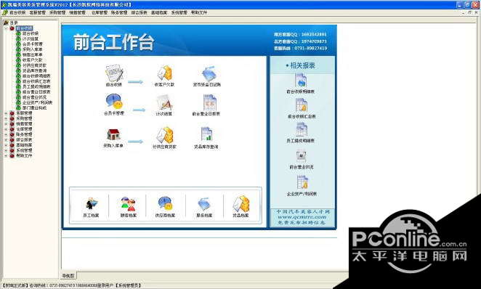Select 前台营业状况 item in the sidebar tree
Image resolution: width=481 pixels, height=289 pixels.
34,97
